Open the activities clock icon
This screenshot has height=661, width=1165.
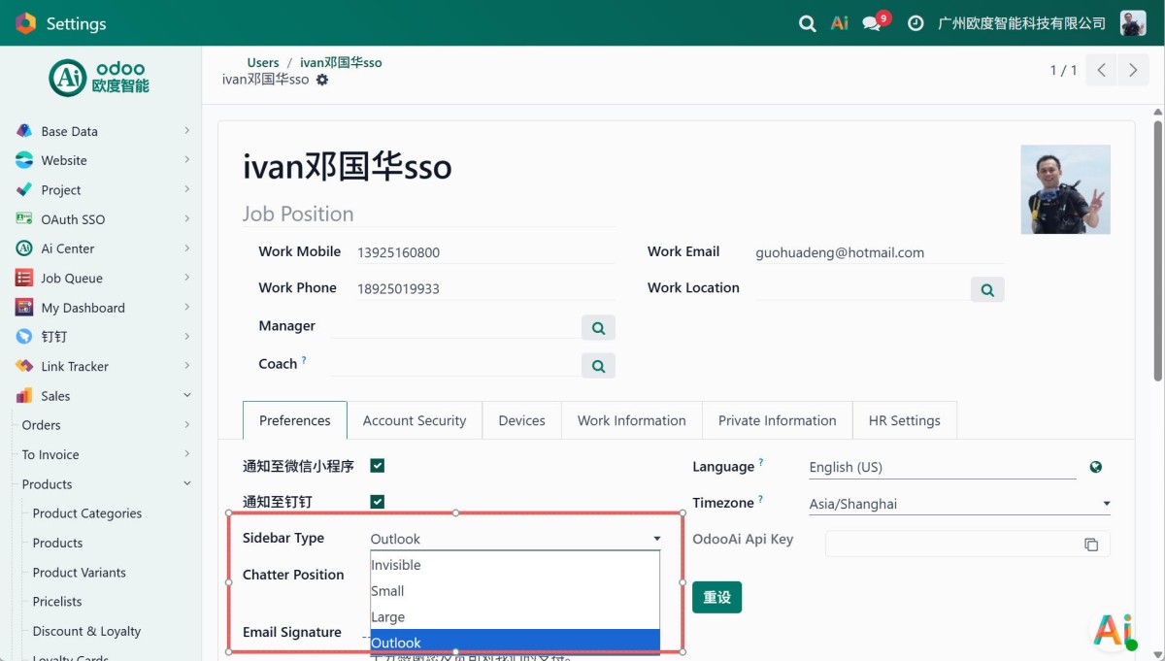click(915, 23)
